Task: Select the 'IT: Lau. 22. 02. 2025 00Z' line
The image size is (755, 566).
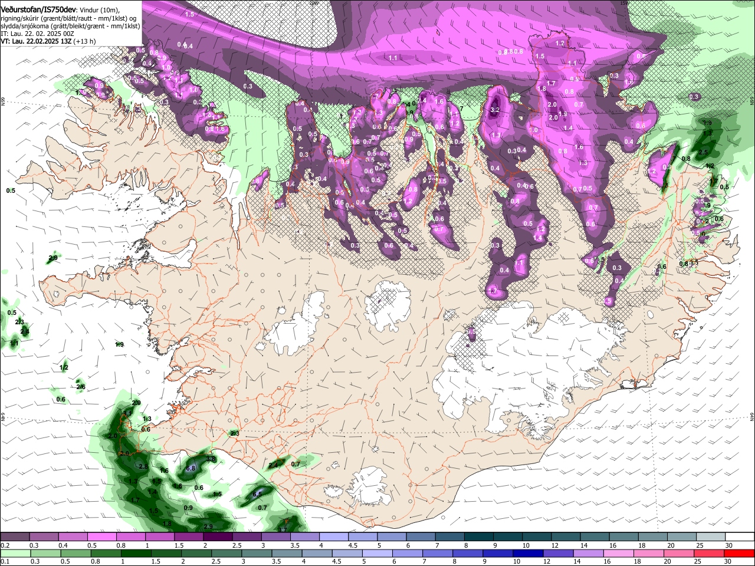Action: (x=38, y=34)
